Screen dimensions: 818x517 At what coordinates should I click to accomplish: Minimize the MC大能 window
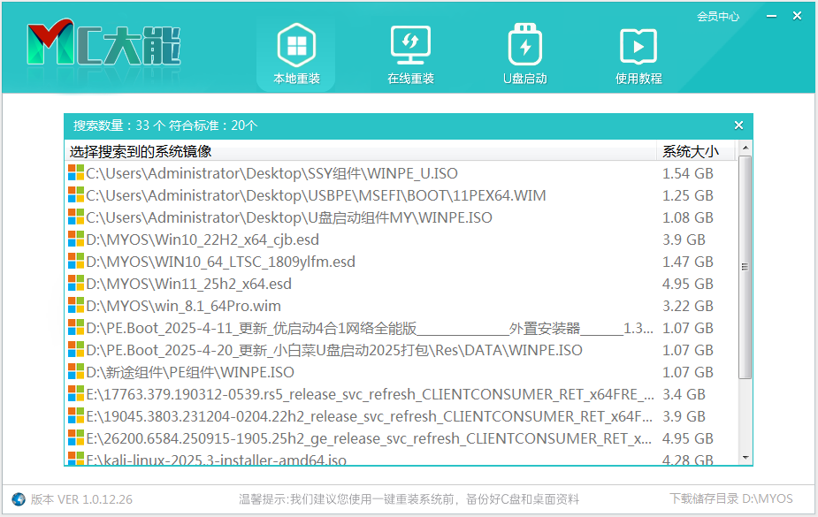[x=773, y=17]
